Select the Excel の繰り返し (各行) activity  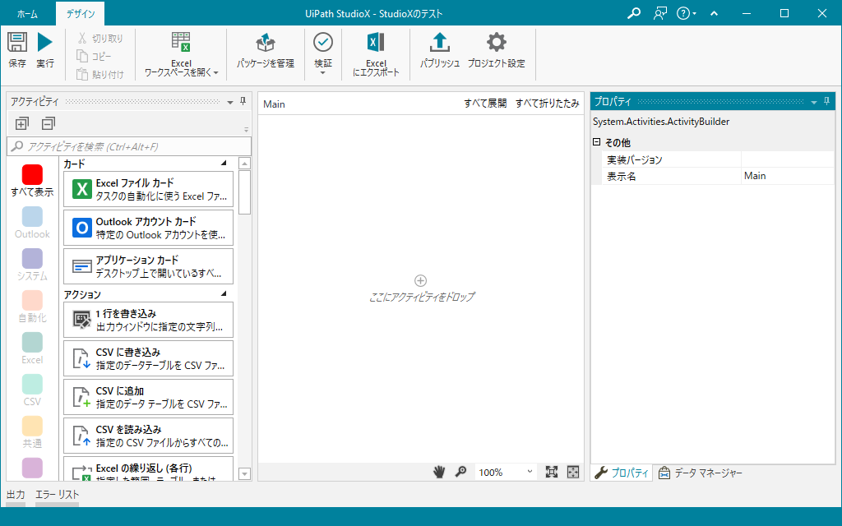pos(148,468)
